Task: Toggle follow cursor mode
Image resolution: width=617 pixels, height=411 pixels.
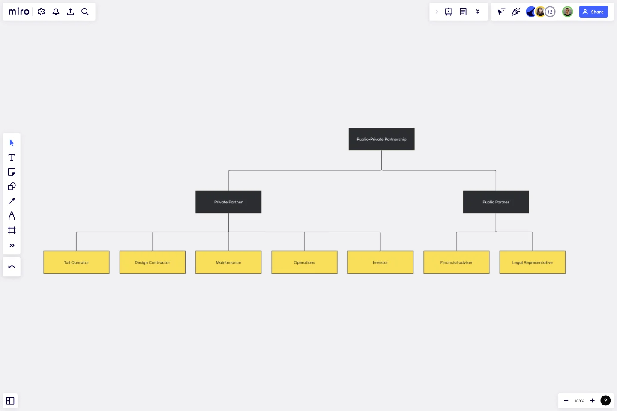Action: click(501, 12)
